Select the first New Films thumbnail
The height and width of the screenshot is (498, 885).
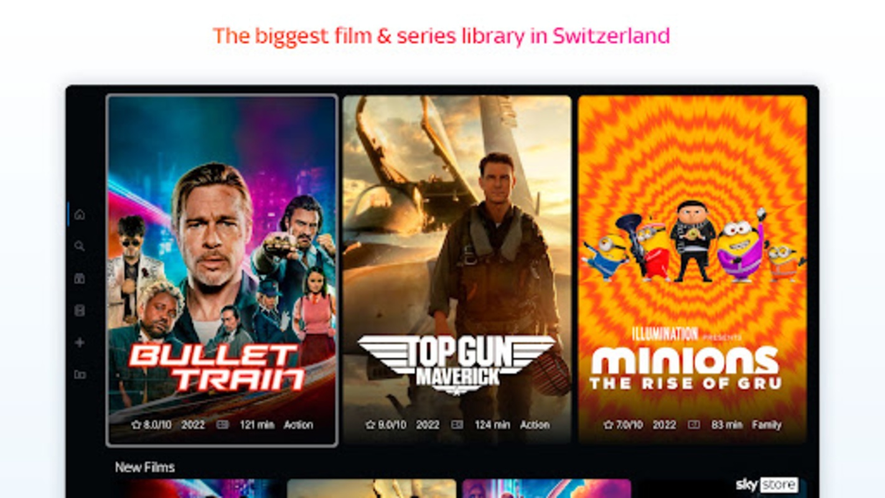coord(199,489)
